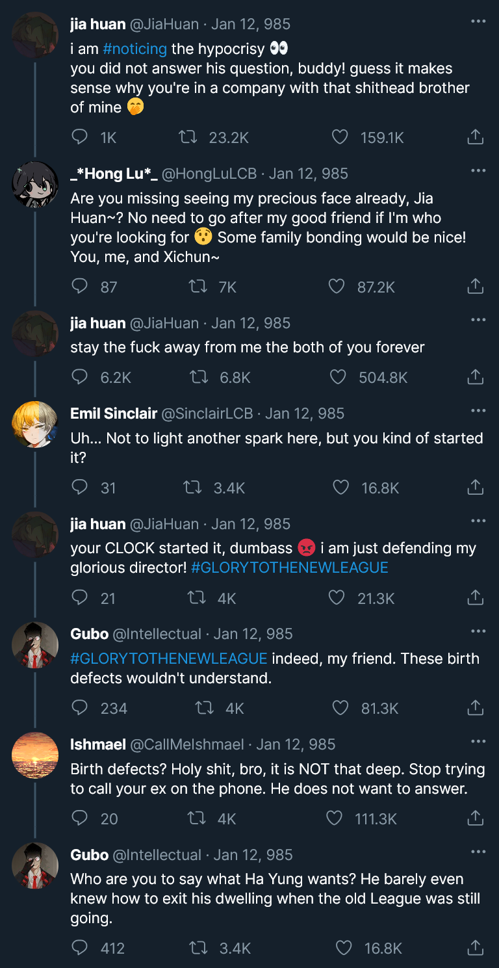Reply to Jia Huan's hypocrisy tweet
499x968 pixels.
79,137
